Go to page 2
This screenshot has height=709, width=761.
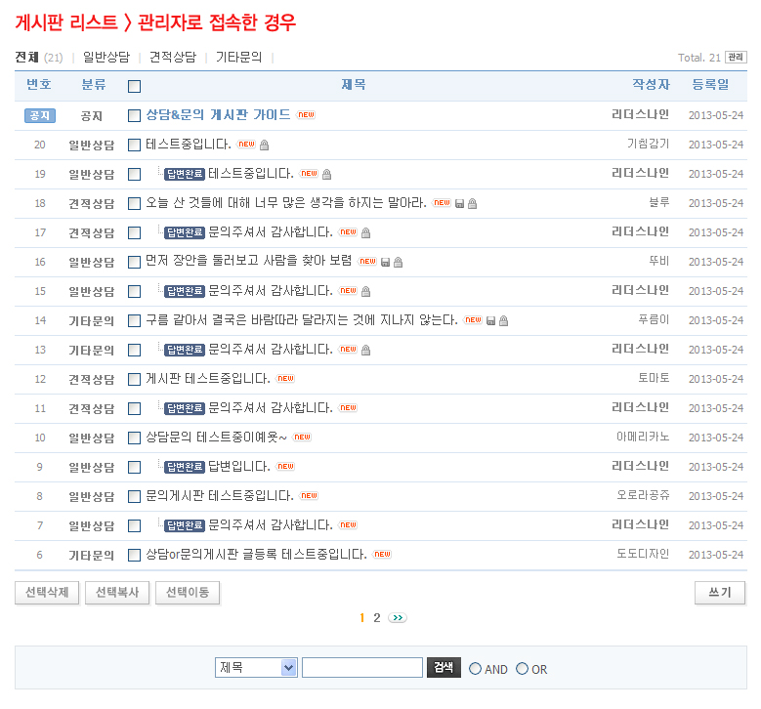(x=377, y=618)
